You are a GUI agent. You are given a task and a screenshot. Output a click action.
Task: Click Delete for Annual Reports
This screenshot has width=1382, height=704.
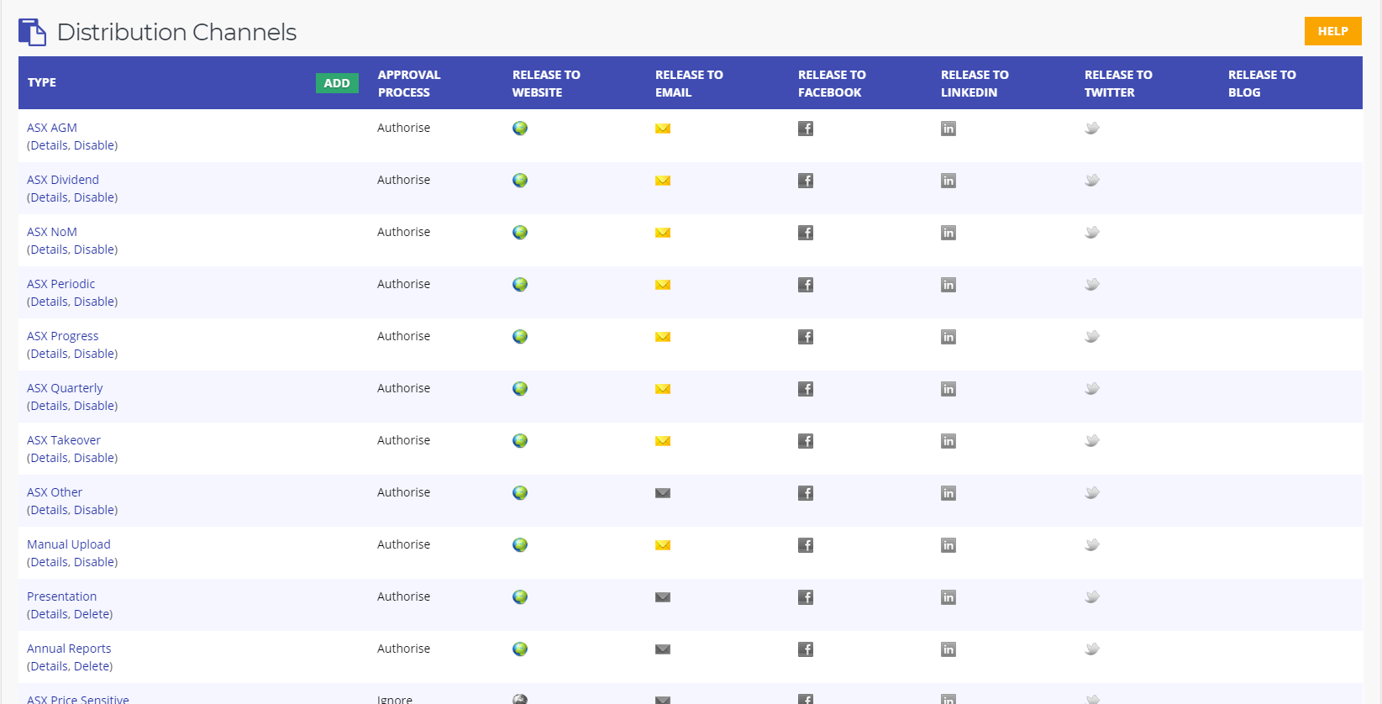point(91,666)
